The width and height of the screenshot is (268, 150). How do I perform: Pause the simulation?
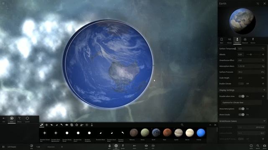pyautogui.click(x=3, y=147)
